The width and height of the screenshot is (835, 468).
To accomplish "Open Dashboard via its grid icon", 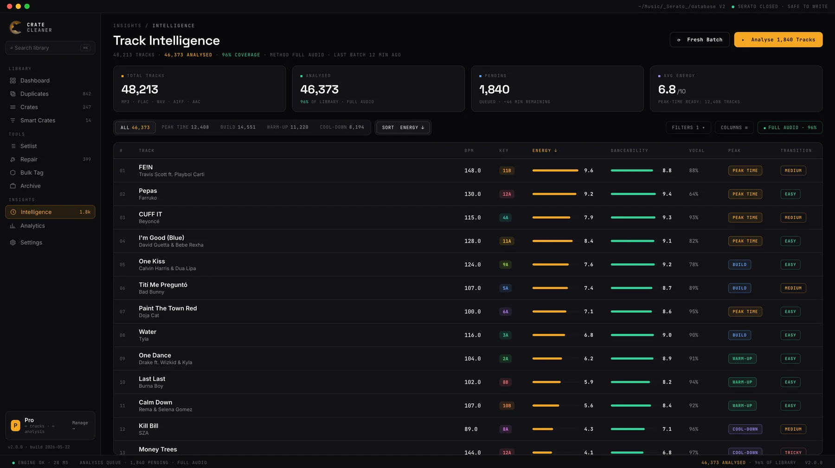I will [x=13, y=81].
